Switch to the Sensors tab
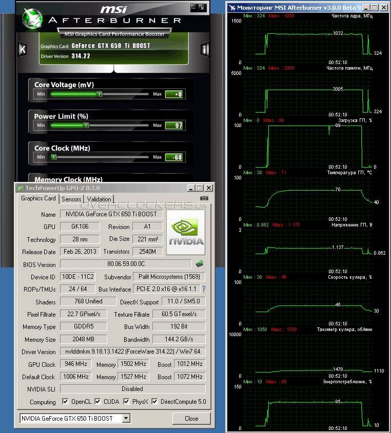Image resolution: width=391 pixels, height=433 pixels. [x=71, y=199]
